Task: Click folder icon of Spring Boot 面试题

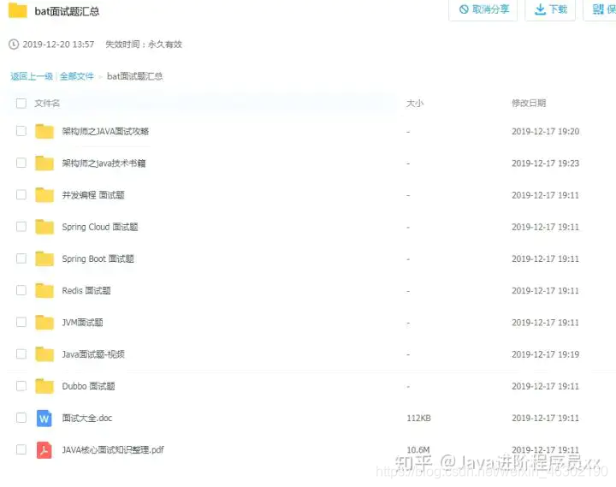Action: tap(44, 258)
